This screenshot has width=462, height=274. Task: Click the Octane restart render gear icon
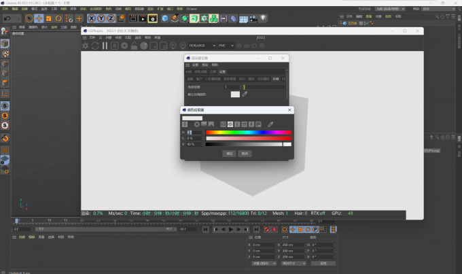tap(86, 46)
